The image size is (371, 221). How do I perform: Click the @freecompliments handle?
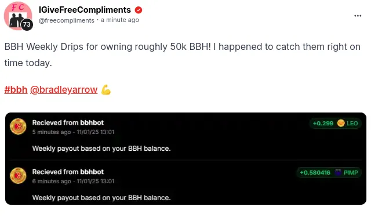click(x=67, y=20)
